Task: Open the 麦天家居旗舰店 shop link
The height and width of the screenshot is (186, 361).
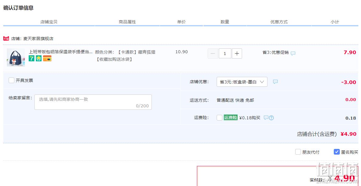Action: 38,39
